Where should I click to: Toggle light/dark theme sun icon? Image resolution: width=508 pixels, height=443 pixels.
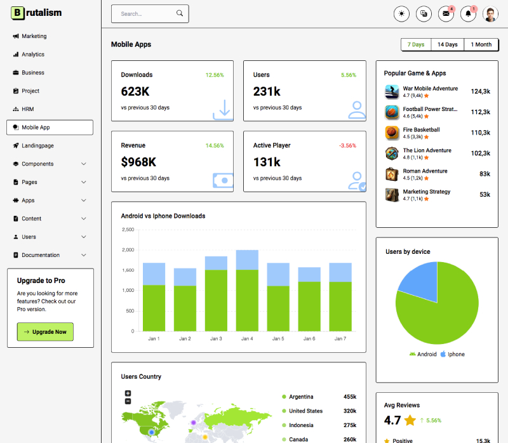(401, 14)
